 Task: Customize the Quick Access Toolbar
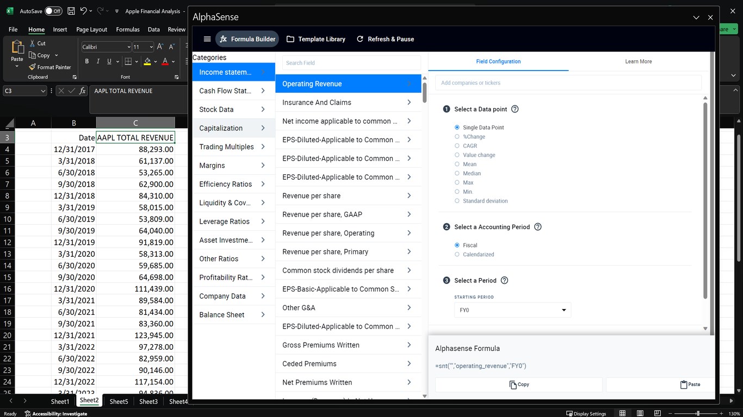[116, 11]
